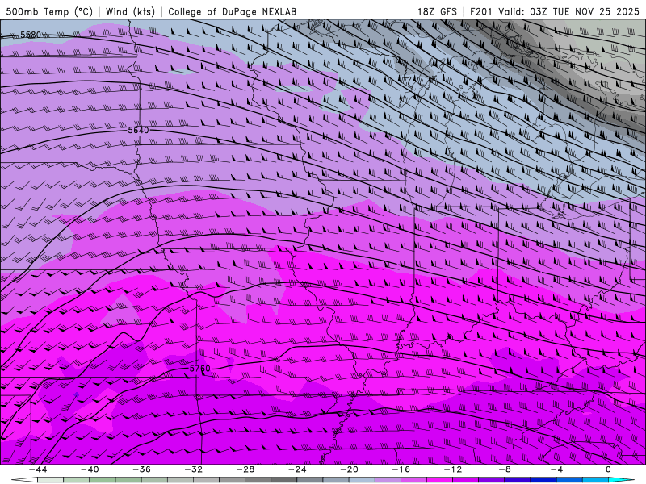The height and width of the screenshot is (484, 646).
Task: Click the "Valid: 03Z TUE NOV 25 2025" text
Action: (569, 11)
